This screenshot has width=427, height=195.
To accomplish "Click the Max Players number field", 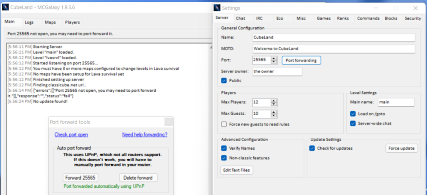I will pos(262,102).
